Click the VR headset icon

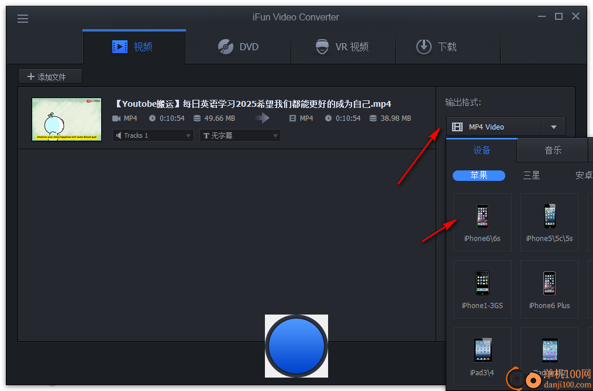(x=322, y=47)
